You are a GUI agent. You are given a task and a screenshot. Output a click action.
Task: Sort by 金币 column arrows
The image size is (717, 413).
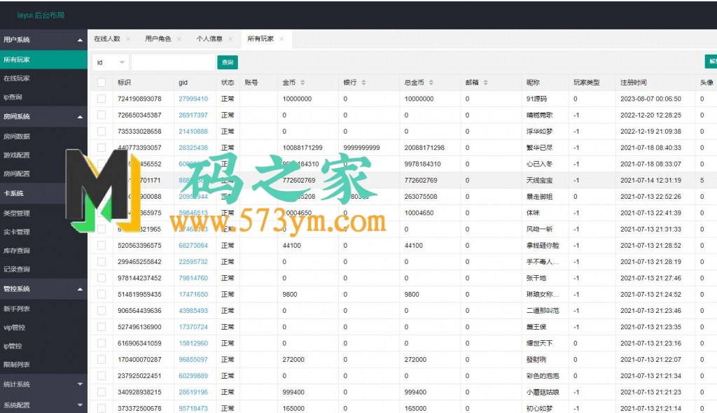pos(302,83)
